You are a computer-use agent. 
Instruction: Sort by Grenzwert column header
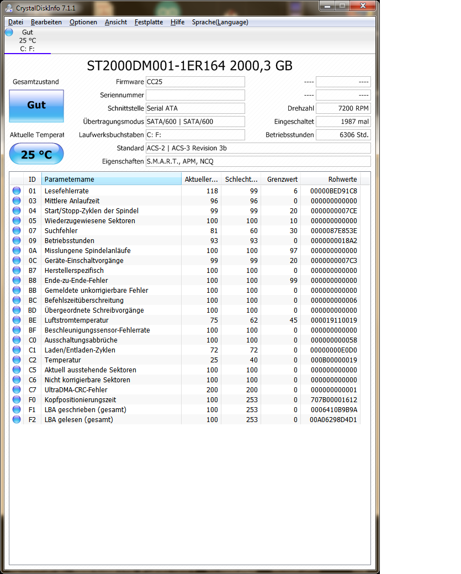(280, 180)
